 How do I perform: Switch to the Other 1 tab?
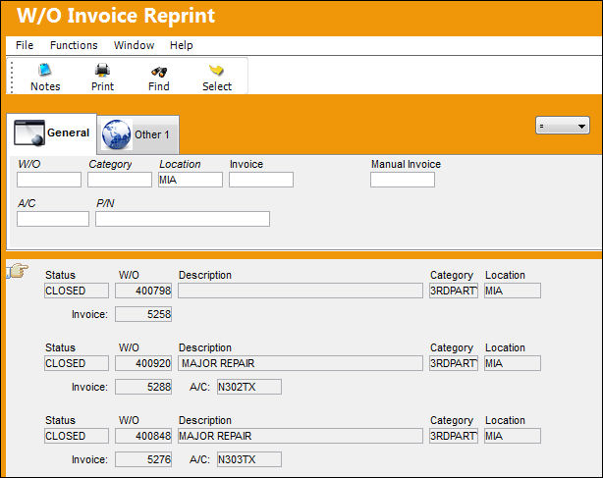tap(138, 134)
